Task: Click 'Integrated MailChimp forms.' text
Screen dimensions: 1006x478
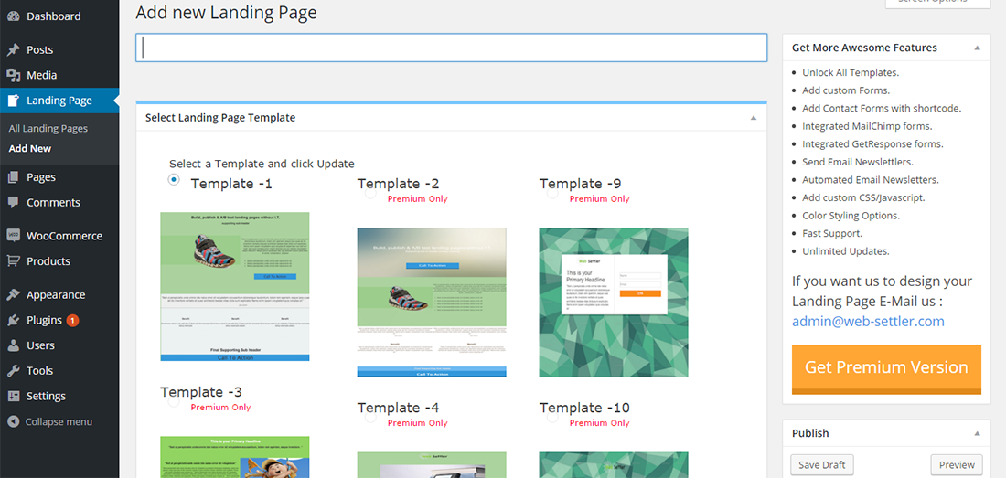Action: (x=867, y=126)
